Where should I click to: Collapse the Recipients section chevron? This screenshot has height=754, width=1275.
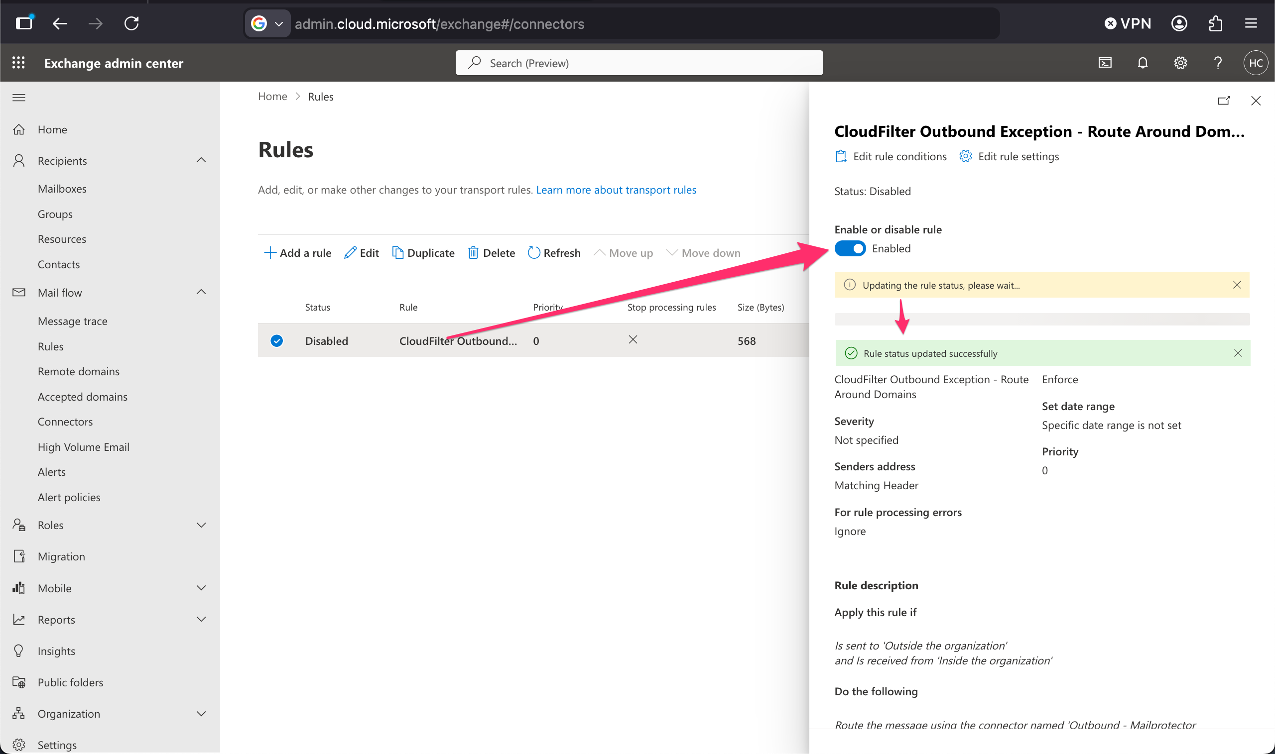tap(201, 160)
